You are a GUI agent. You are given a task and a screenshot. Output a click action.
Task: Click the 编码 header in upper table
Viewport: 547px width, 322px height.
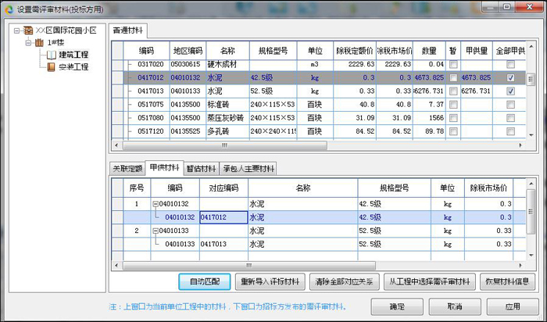[146, 51]
